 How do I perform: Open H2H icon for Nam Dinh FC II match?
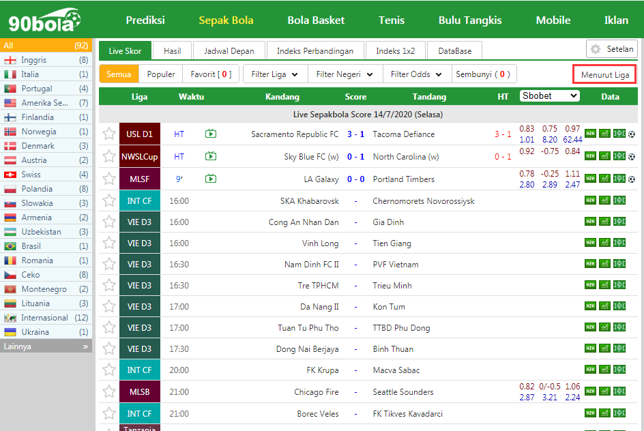coord(590,263)
